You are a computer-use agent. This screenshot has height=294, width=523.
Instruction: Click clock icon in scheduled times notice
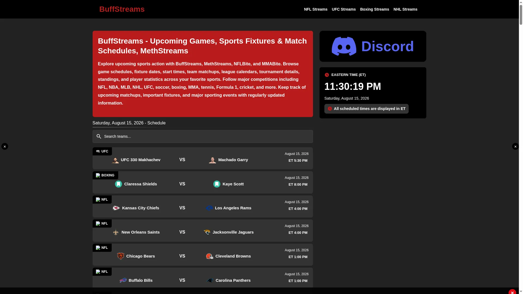point(330,109)
